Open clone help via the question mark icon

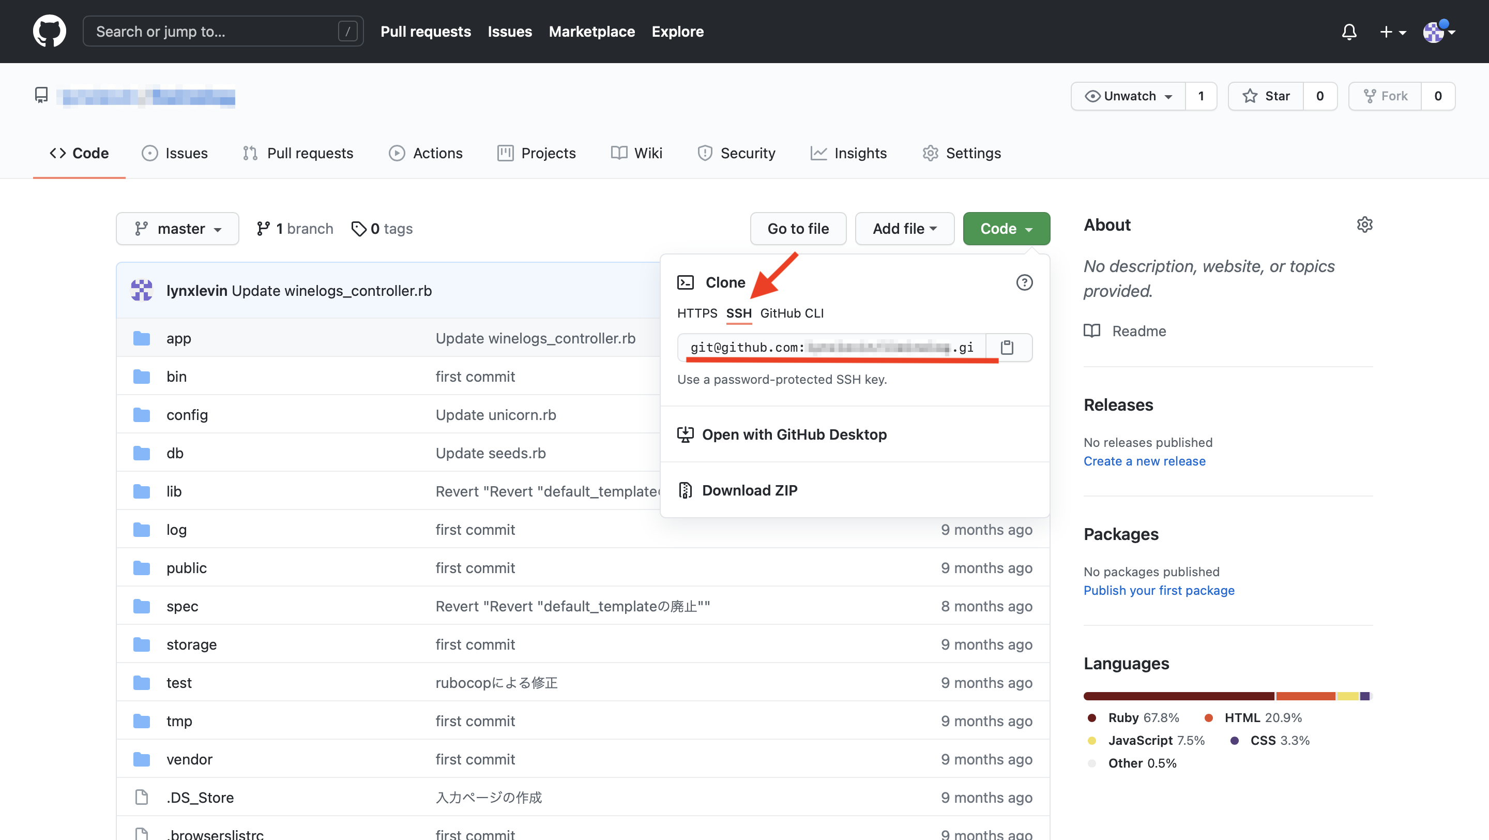coord(1024,282)
